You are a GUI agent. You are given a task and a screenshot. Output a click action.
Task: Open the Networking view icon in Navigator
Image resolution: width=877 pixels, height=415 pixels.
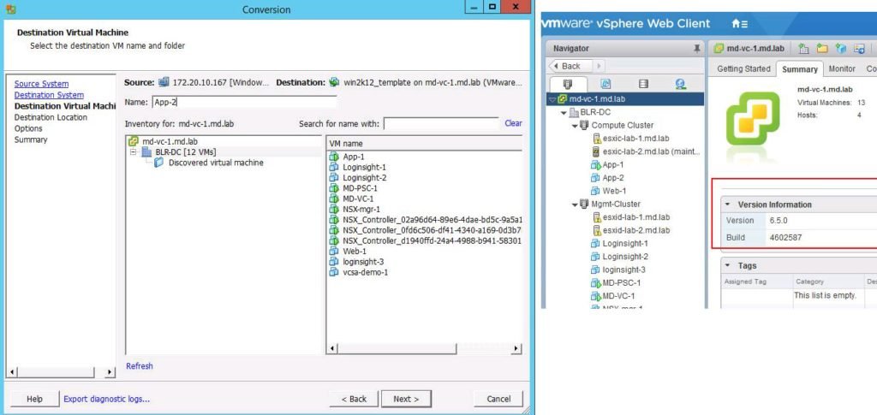click(x=681, y=84)
